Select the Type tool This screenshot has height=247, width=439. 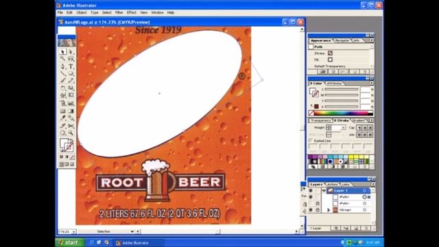(x=71, y=67)
